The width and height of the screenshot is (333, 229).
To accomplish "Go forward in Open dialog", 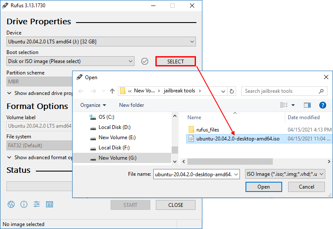I will [x=93, y=91].
